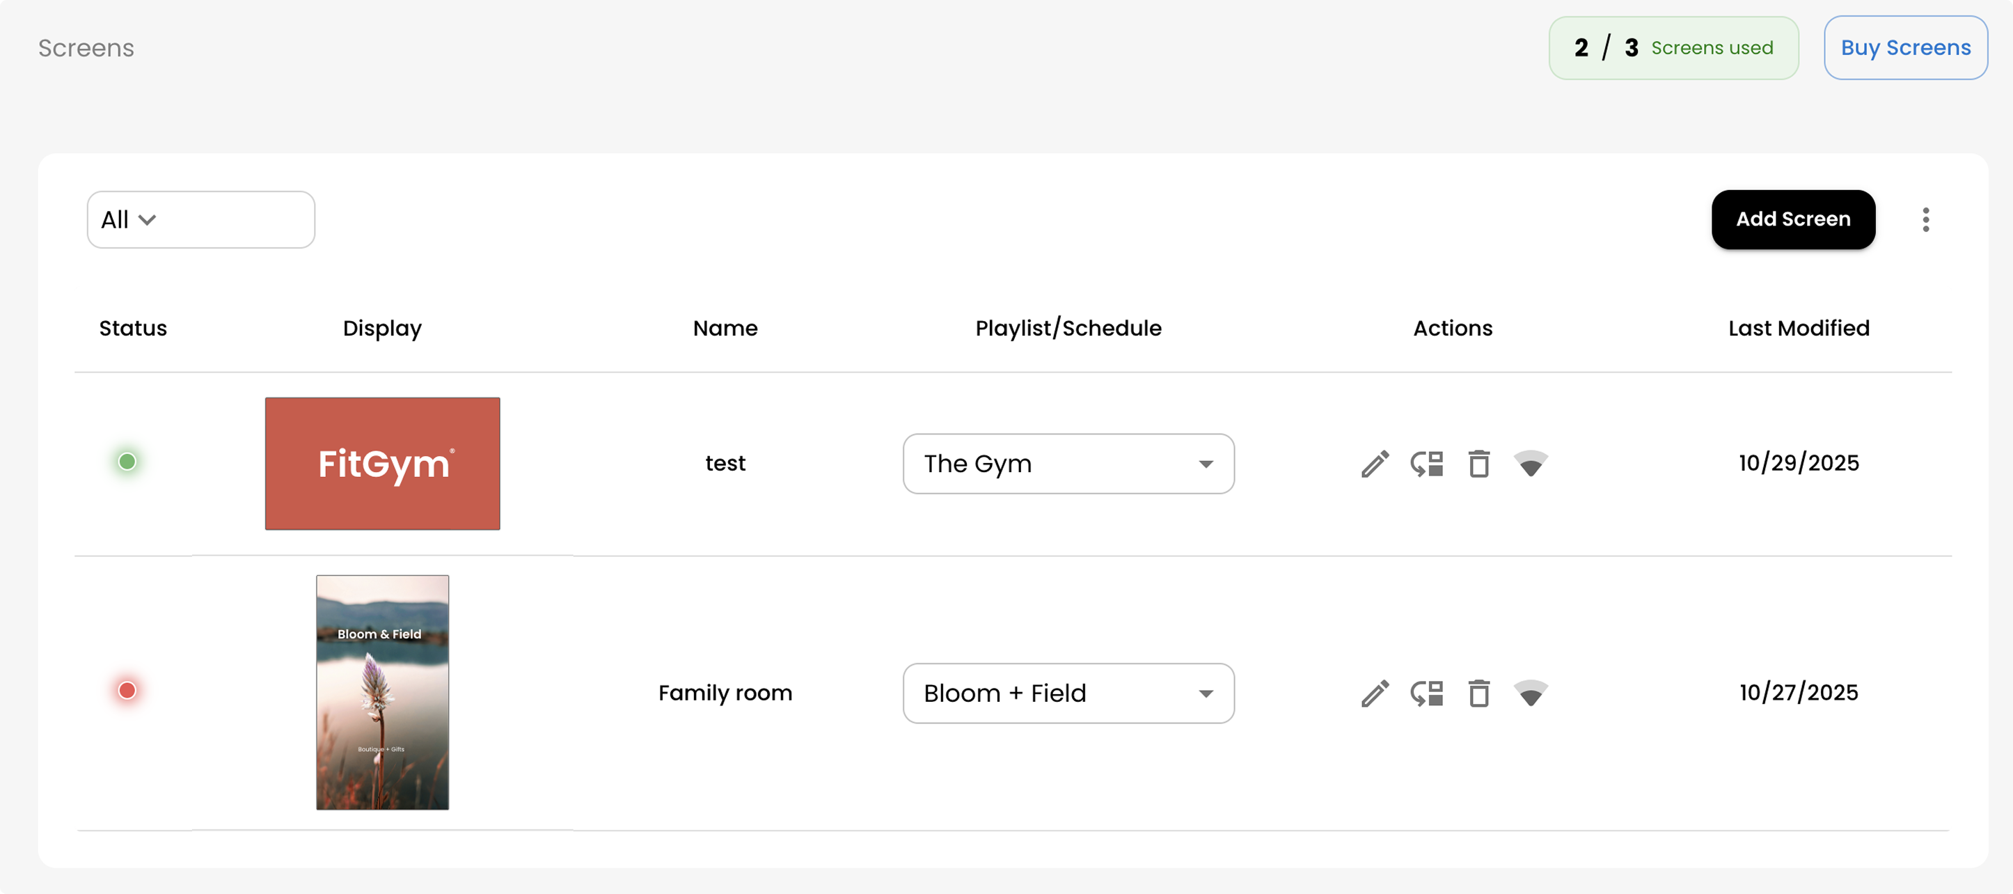This screenshot has width=2013, height=894.
Task: Click the refresh-layout icon for test screen
Action: pos(1426,464)
